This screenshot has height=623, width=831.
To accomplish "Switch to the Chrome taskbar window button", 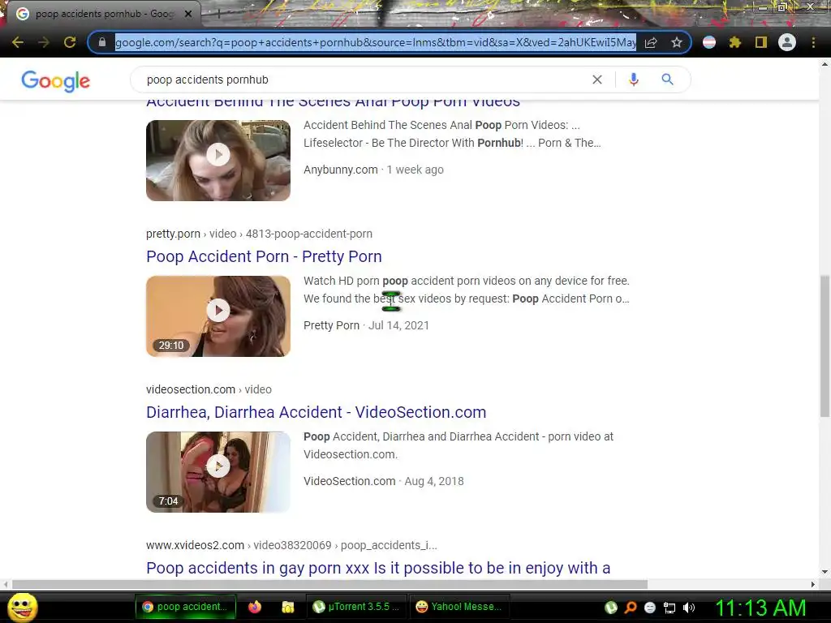I will pyautogui.click(x=186, y=607).
